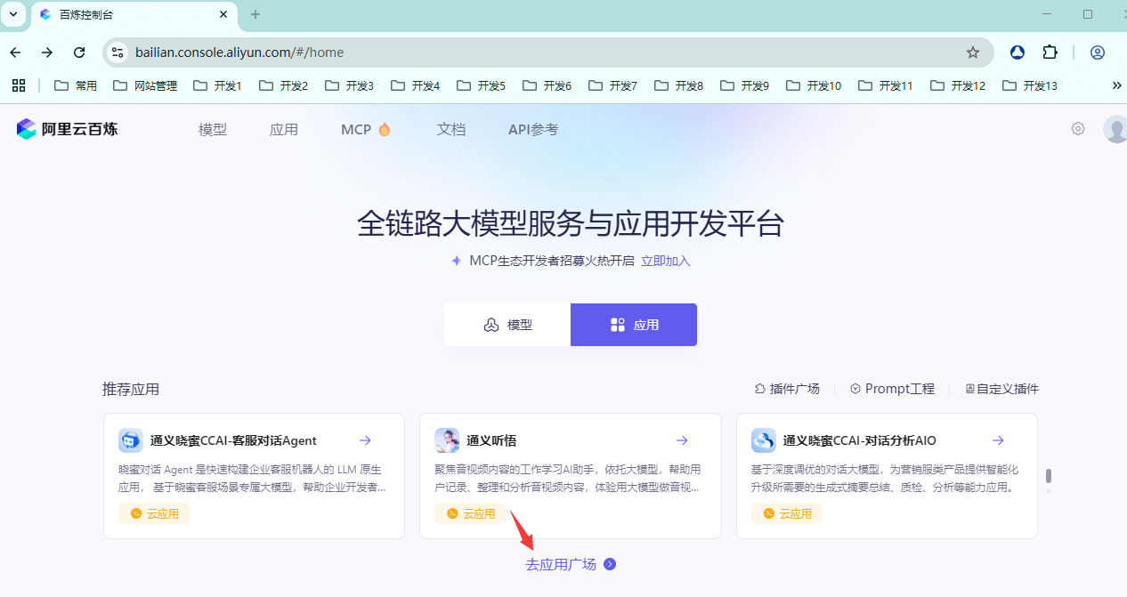Open the 开发12 bookmark folder

(957, 85)
